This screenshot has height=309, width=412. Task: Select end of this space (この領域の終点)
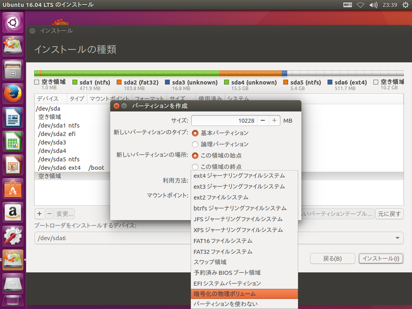(x=195, y=167)
